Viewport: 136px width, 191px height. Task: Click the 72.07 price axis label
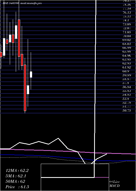point(127,28)
